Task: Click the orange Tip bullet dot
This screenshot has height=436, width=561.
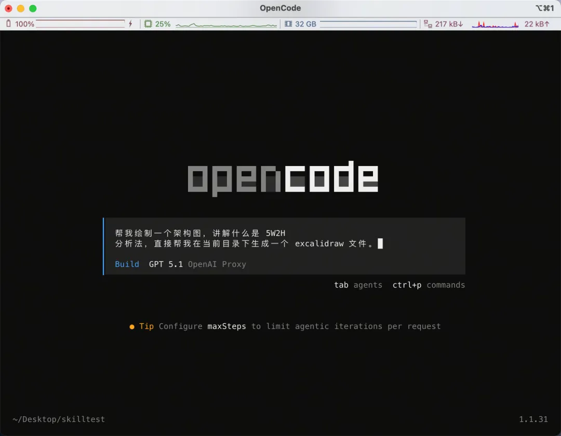Action: click(x=132, y=326)
